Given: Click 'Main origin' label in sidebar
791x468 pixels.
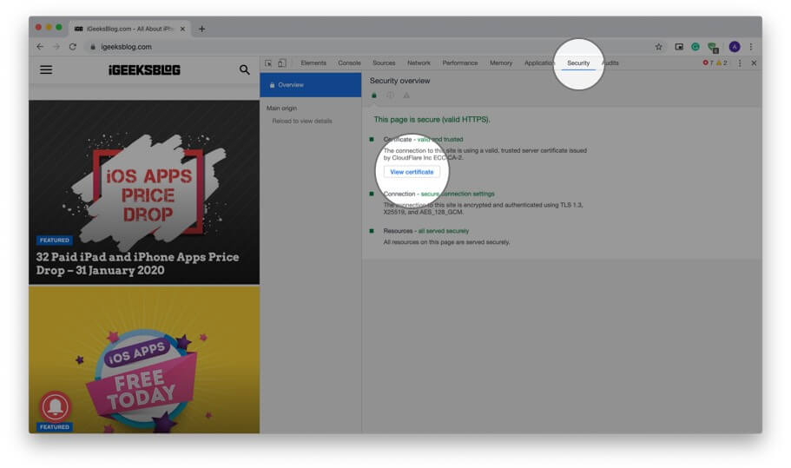Looking at the screenshot, I should coord(281,108).
